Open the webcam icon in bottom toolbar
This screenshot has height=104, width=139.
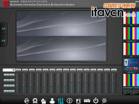[x=35, y=101]
